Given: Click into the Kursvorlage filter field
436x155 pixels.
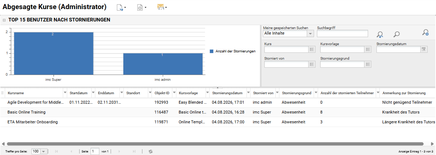Looking at the screenshot, I should point(342,49).
